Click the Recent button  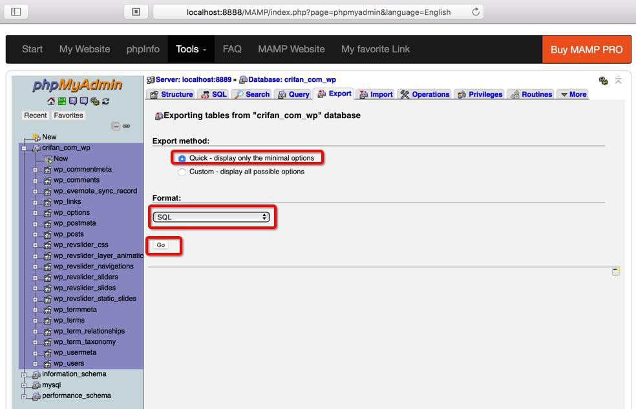[x=36, y=115]
